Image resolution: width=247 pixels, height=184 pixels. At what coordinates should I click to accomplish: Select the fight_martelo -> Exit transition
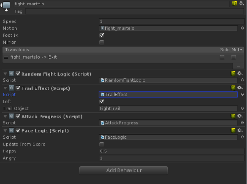pyautogui.click(x=124, y=57)
